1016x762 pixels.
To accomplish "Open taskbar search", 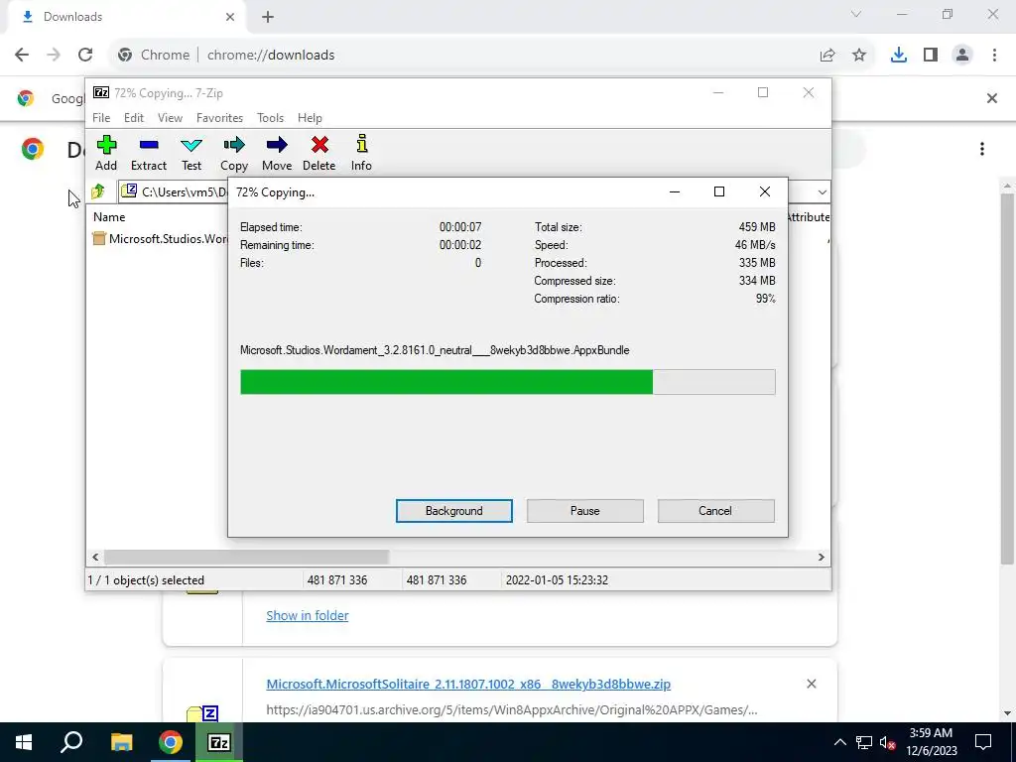I will (x=71, y=742).
